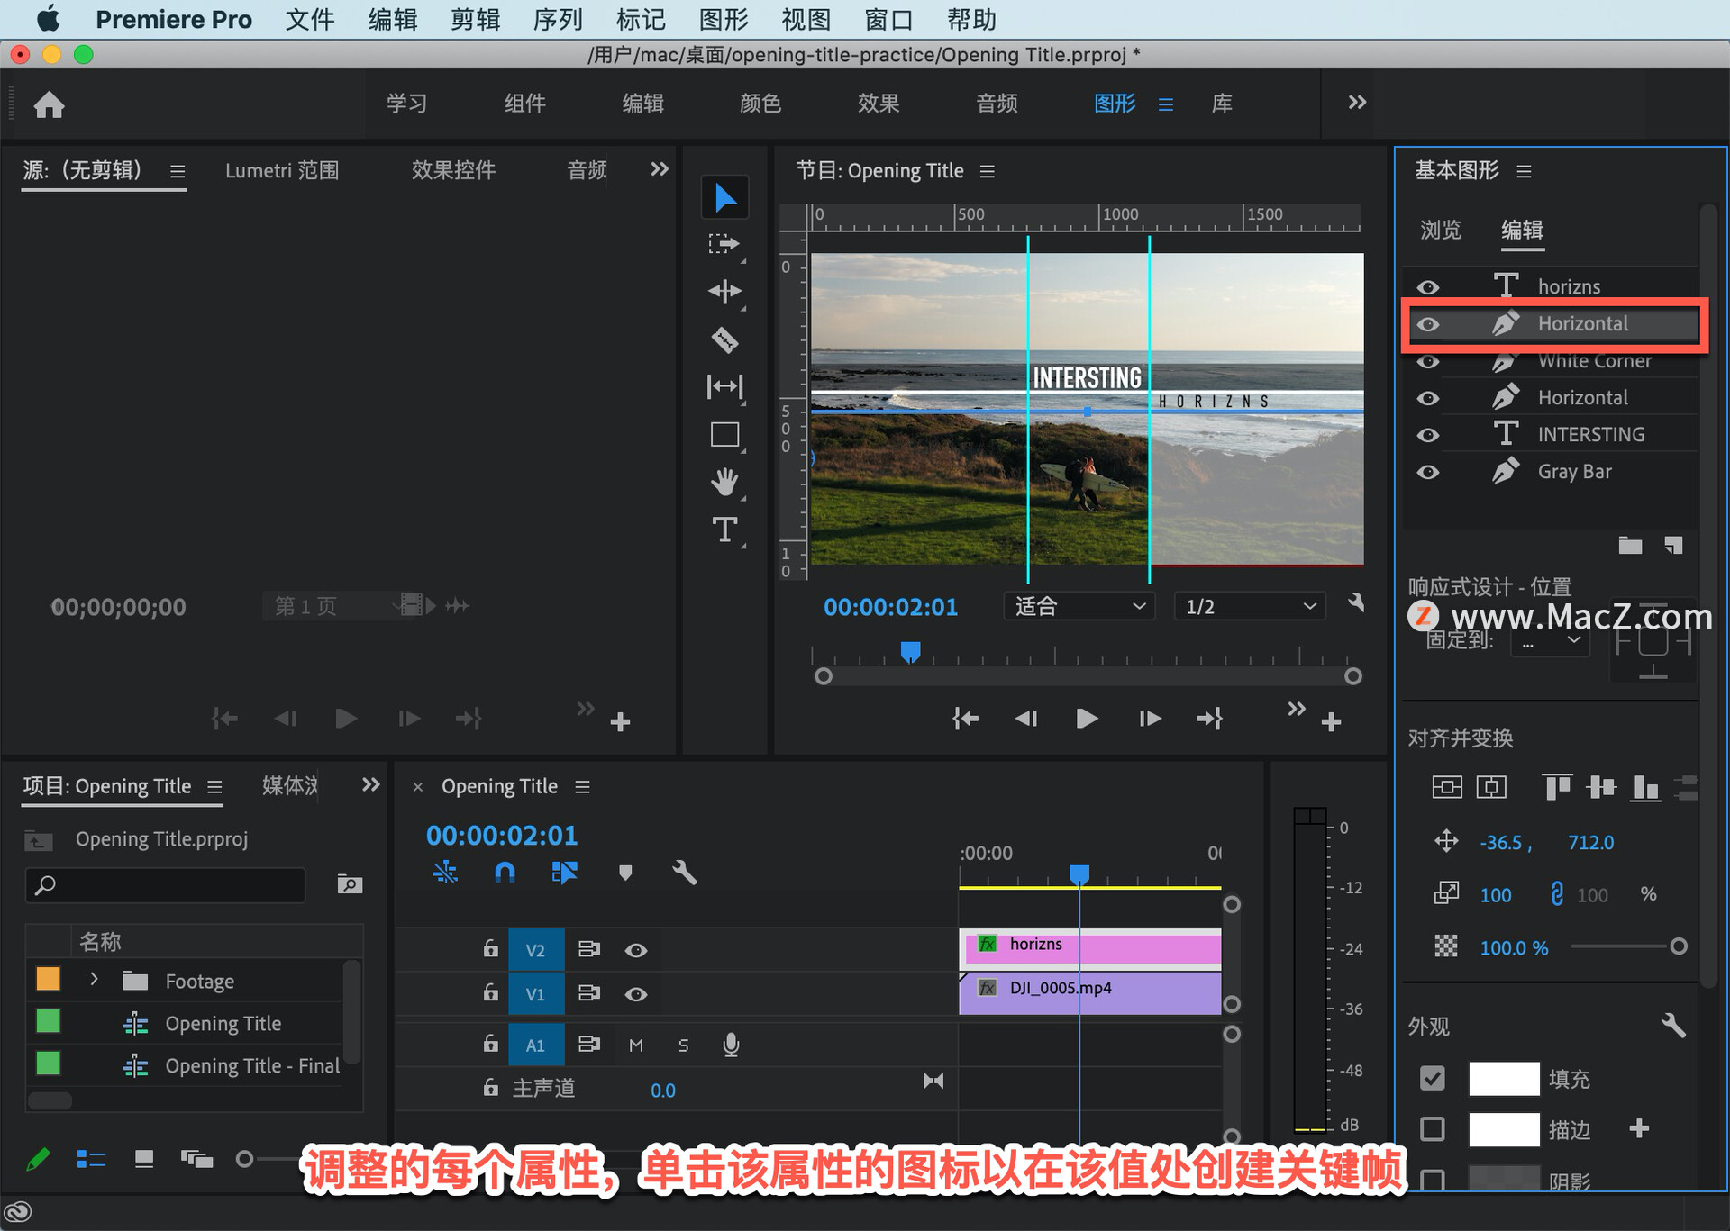Click the Home icon
Screen dimensions: 1730x1231
tap(49, 104)
